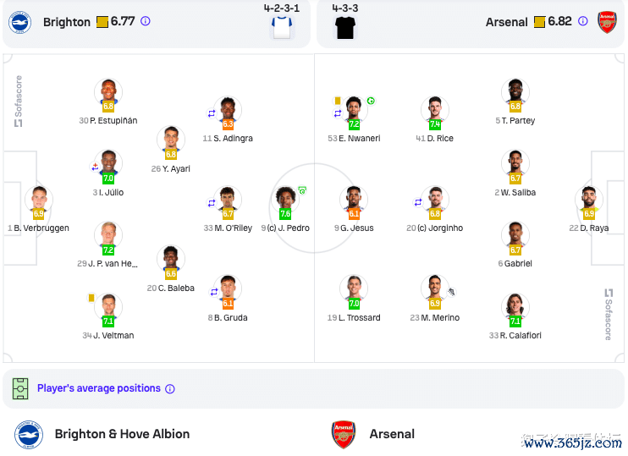628x456 pixels.
Task: Click the black Arsenal kit shirt icon
Action: tap(345, 28)
